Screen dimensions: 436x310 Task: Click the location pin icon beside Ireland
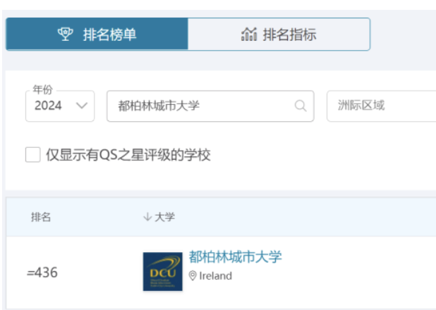193,276
